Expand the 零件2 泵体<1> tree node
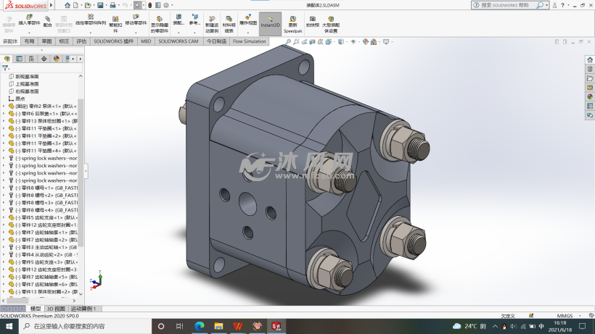The height and width of the screenshot is (334, 595). pos(4,106)
